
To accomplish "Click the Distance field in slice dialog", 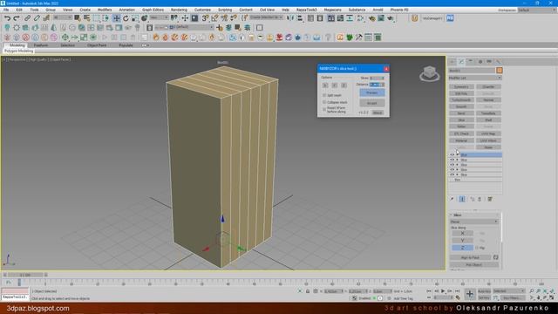I will [377, 85].
